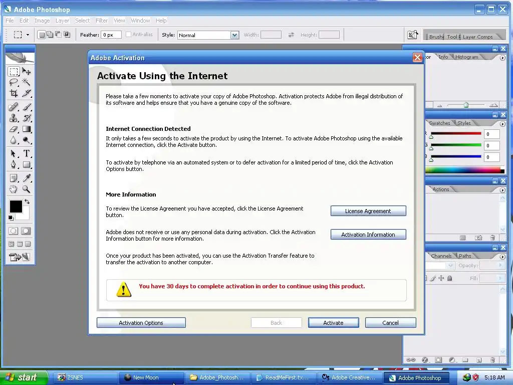Select the Rectangular Marquee tool in toolbox
Image resolution: width=513 pixels, height=385 pixels.
14,71
